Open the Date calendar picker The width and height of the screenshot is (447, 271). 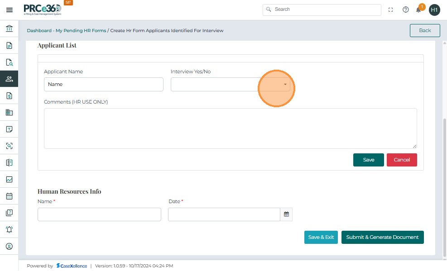click(x=286, y=214)
